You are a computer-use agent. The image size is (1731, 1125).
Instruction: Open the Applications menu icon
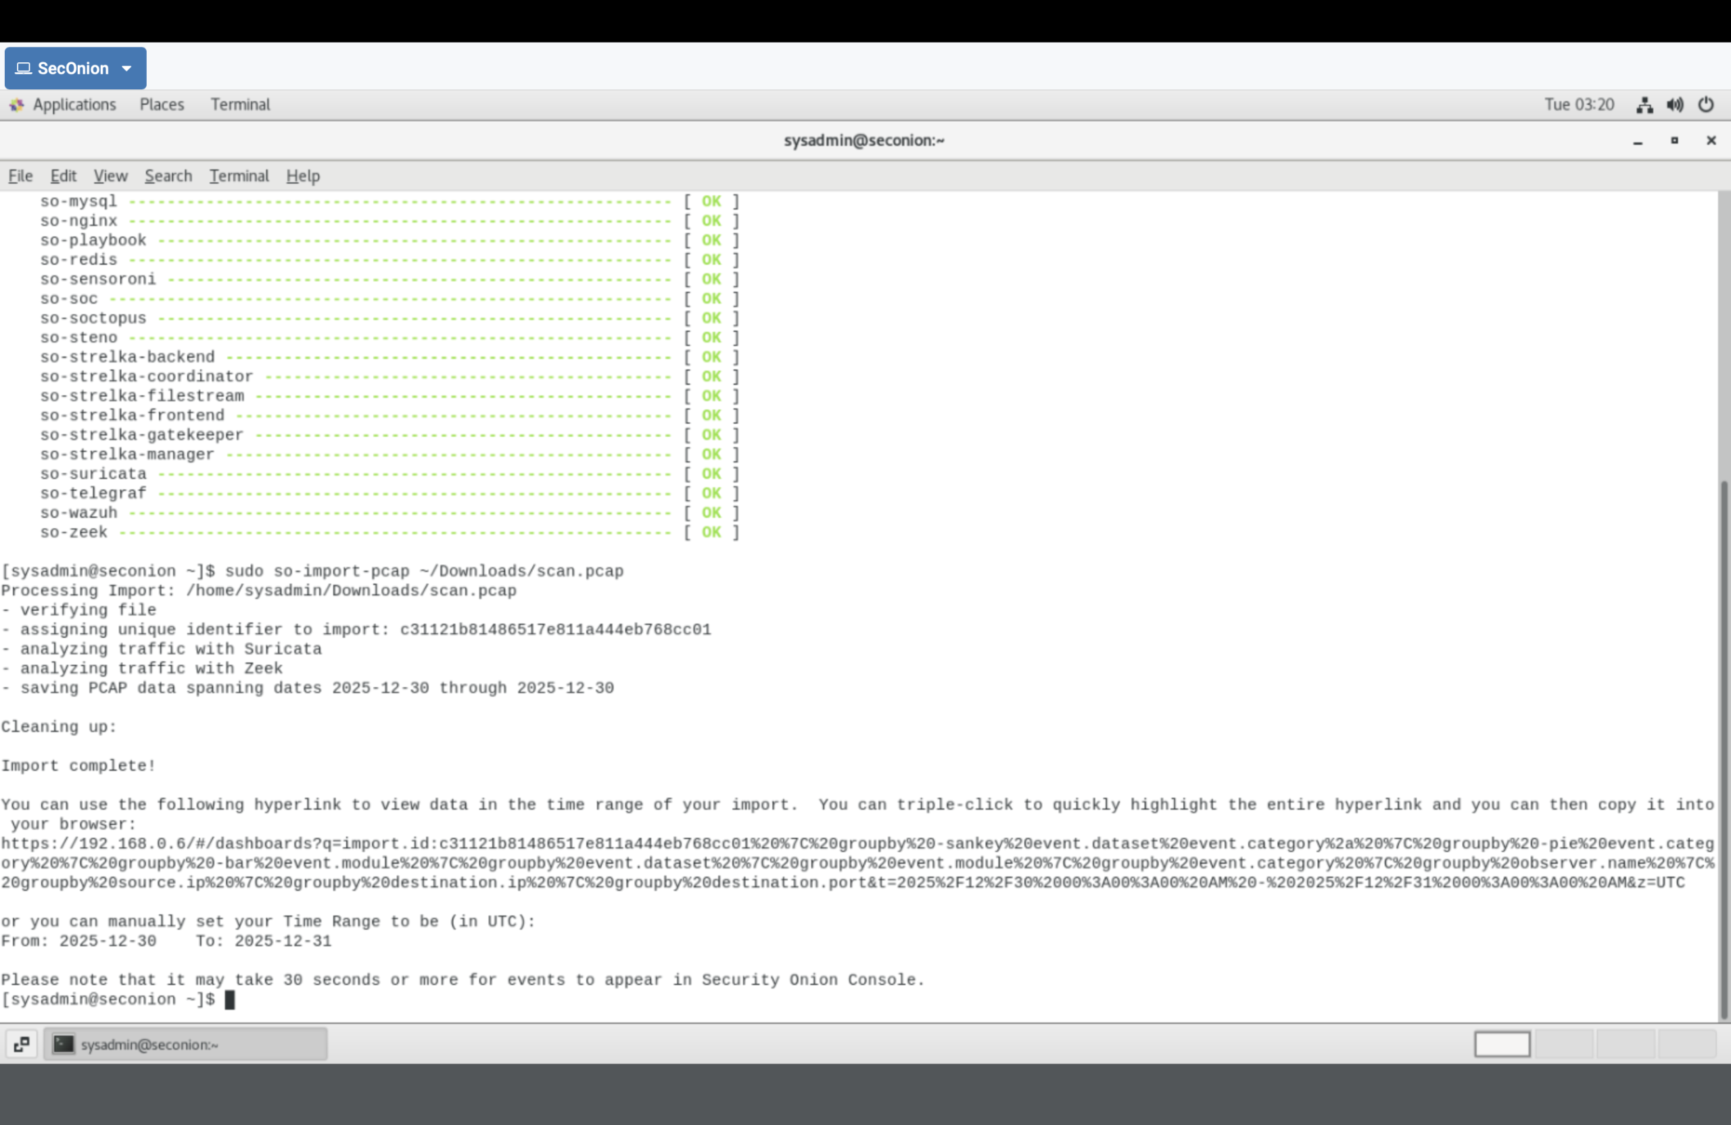[17, 105]
